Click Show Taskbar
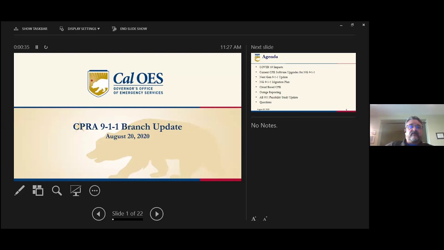Viewport: 444px width, 250px height. [x=31, y=29]
